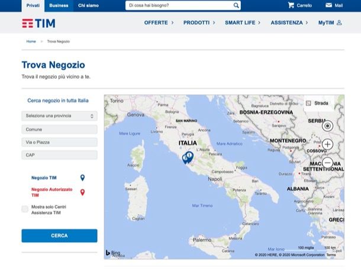Click the Negozio Autorizzato TIM legend label
Viewport: 361px width, 270px height.
coord(52,192)
